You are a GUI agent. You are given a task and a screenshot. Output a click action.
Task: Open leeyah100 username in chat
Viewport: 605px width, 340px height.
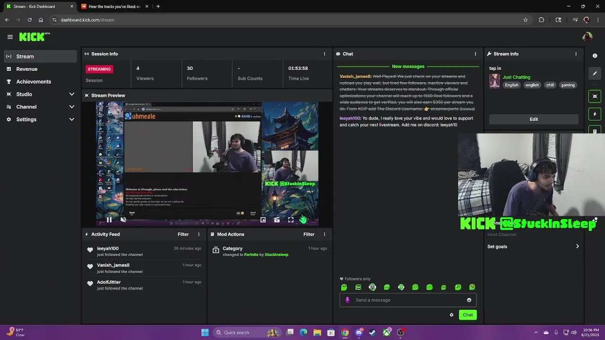pos(350,118)
